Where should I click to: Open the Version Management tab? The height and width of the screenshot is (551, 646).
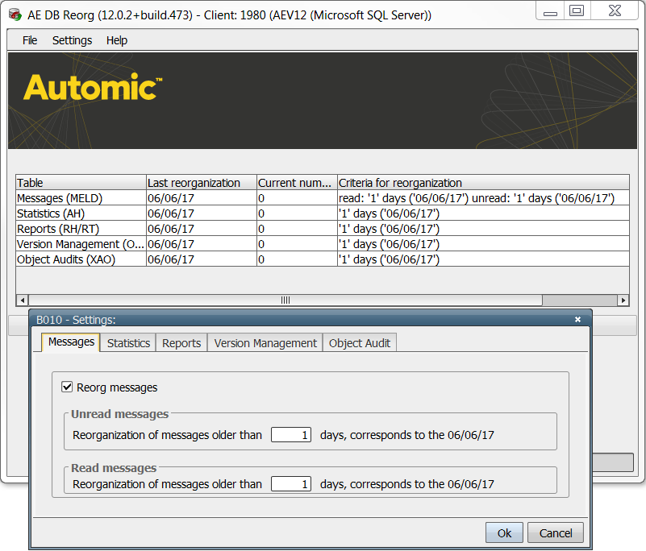[x=265, y=342]
